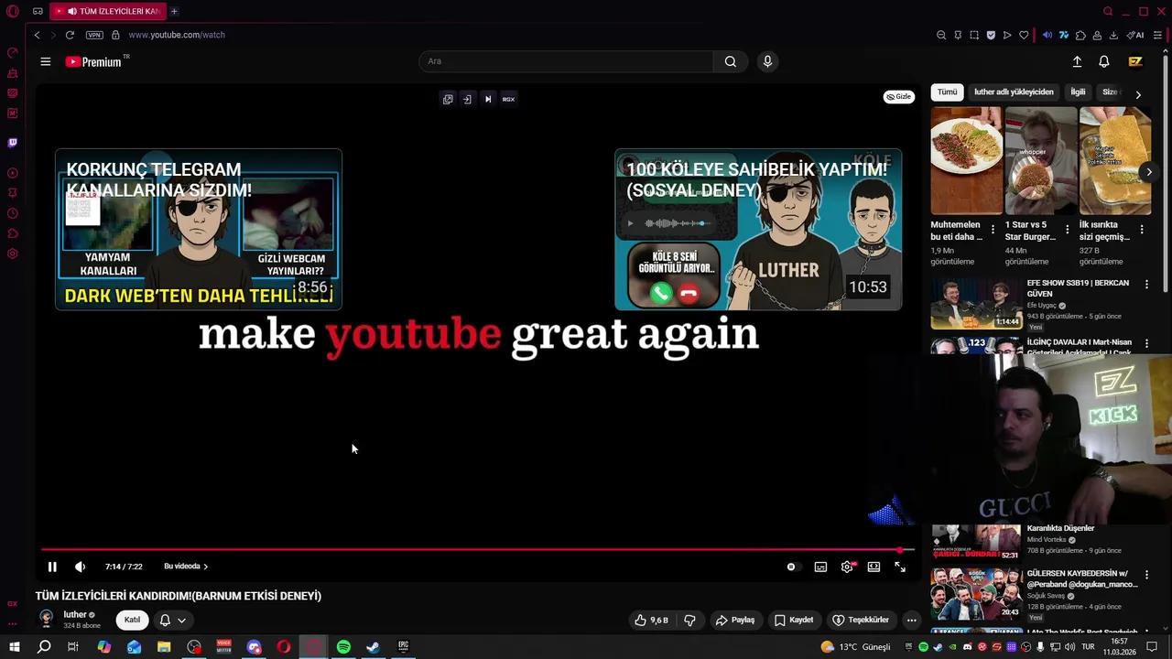Click into the 'Ara' search field

[x=566, y=61]
